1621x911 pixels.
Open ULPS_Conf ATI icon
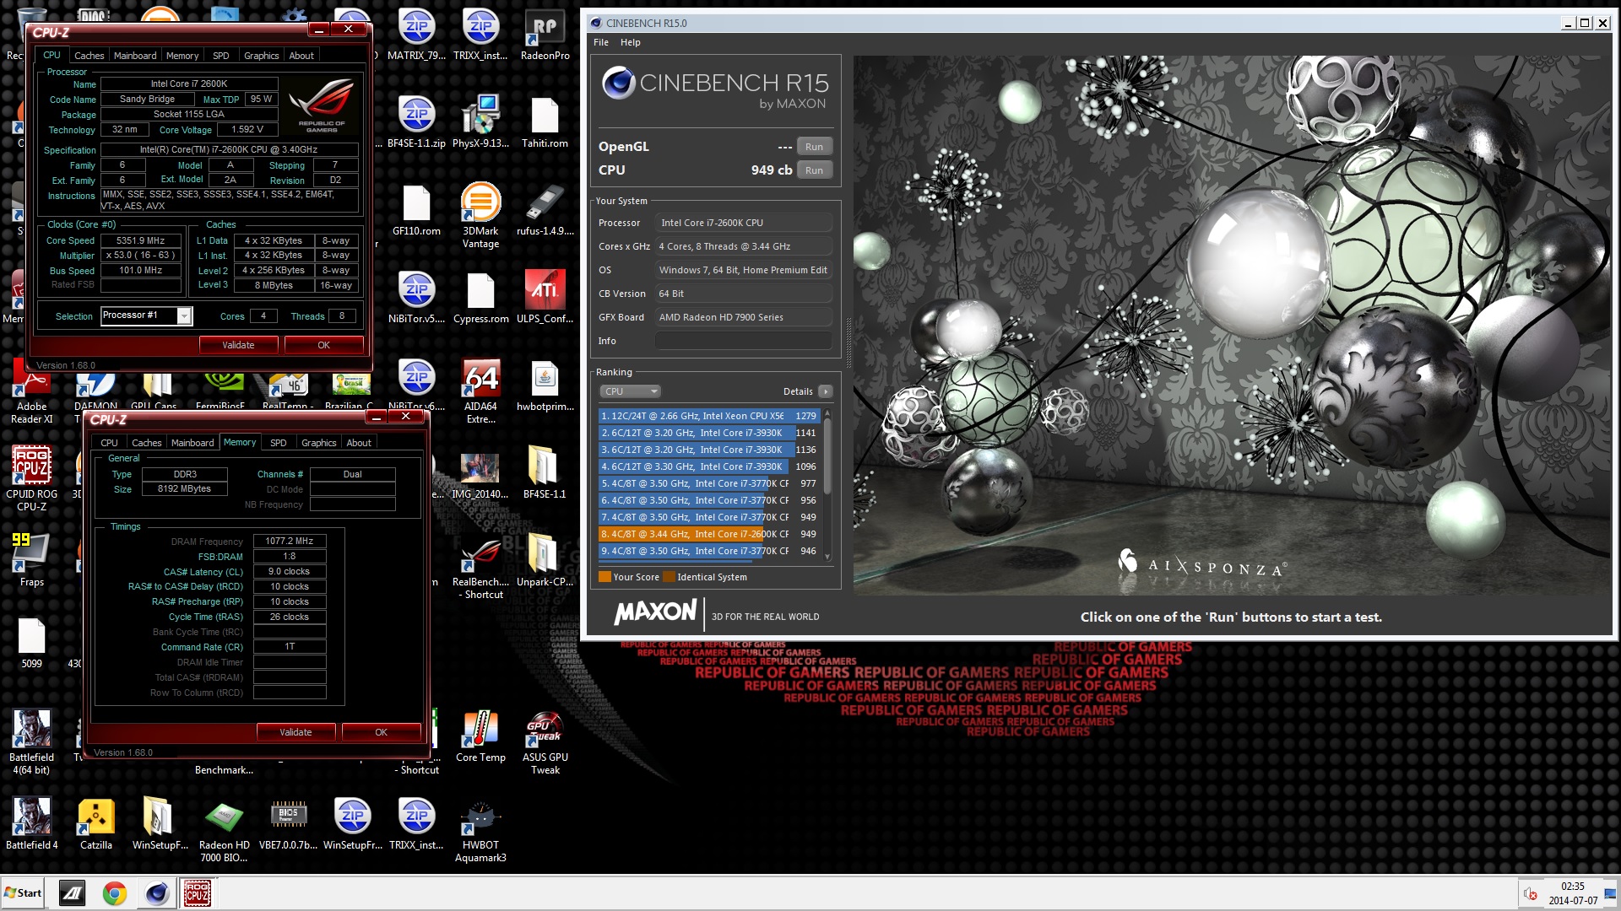545,299
